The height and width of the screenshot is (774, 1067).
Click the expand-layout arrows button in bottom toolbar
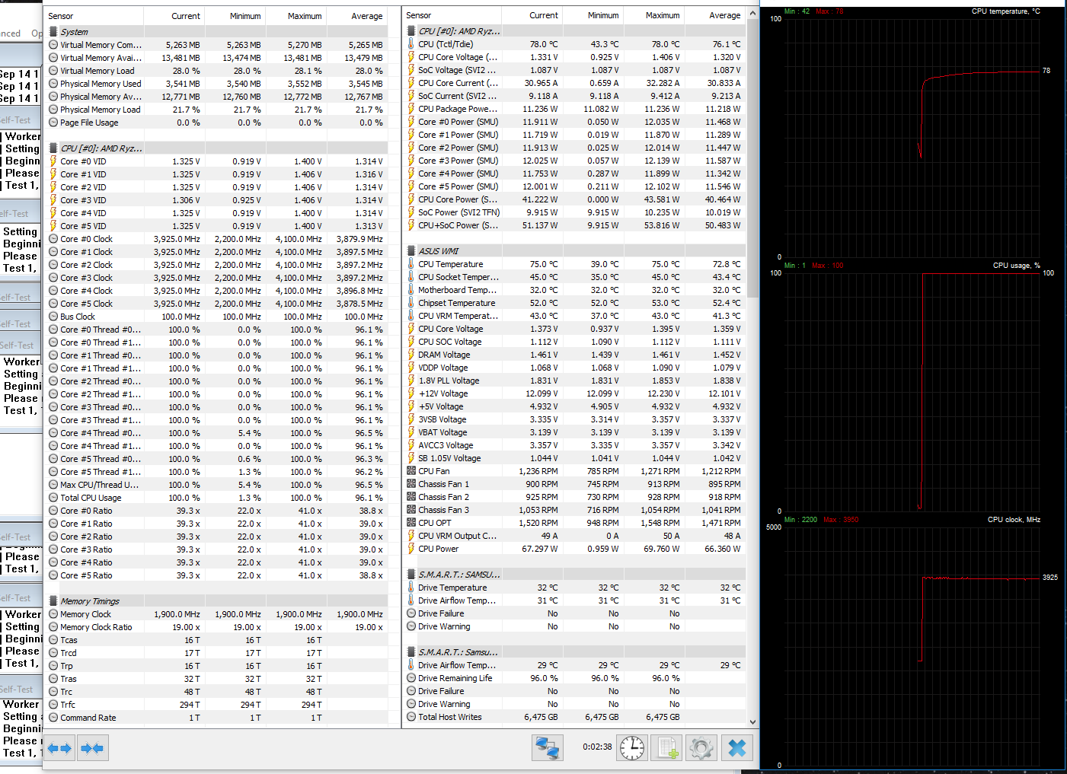[x=59, y=748]
